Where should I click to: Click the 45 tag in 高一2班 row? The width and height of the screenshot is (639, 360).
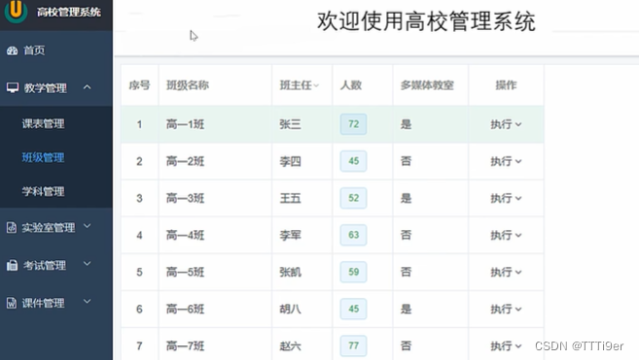(353, 161)
